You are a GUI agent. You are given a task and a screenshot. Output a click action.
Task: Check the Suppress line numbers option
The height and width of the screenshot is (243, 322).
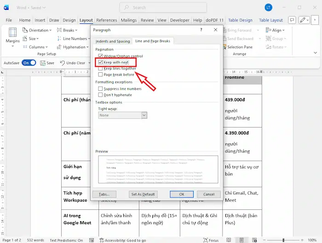point(101,88)
